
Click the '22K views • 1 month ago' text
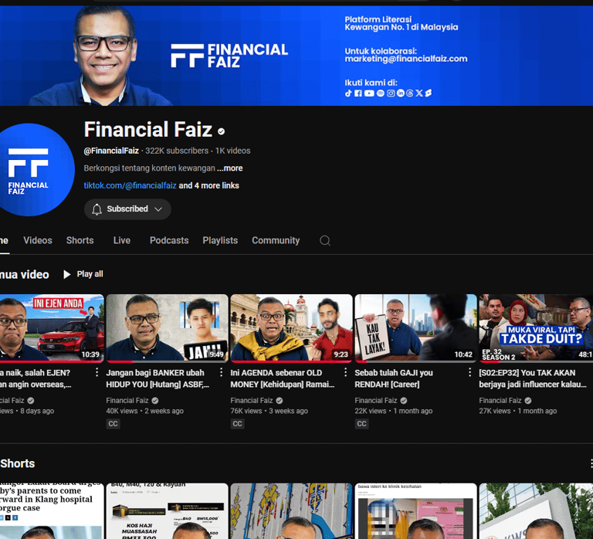pyautogui.click(x=393, y=411)
